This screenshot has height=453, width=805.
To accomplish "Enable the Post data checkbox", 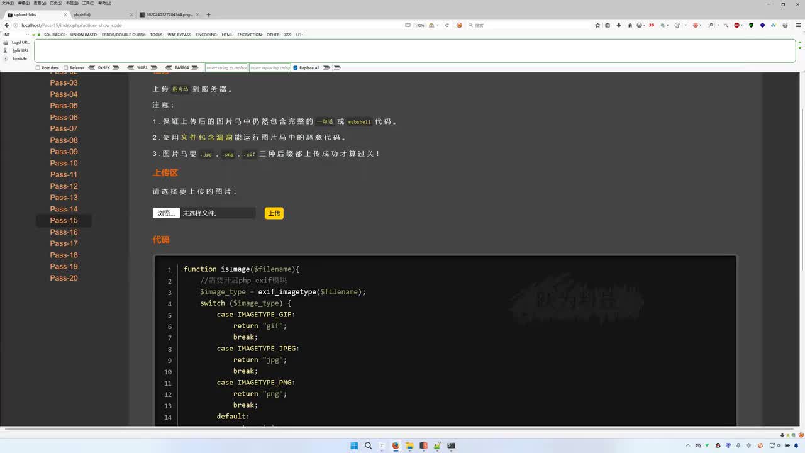I will [38, 68].
